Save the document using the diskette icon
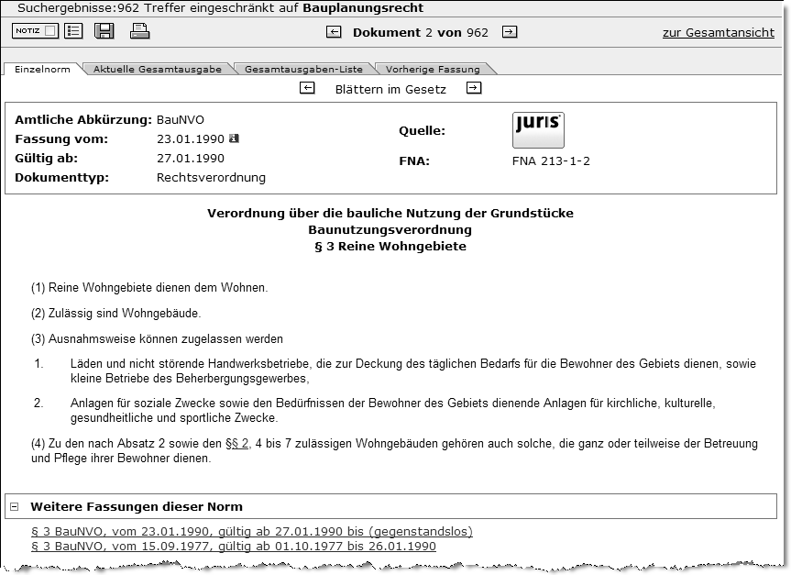 104,30
